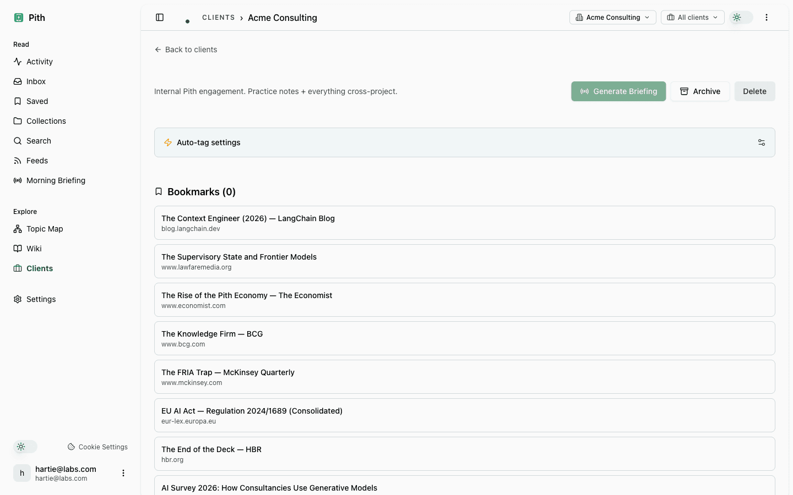
Task: Open Cookie Settings
Action: (97, 447)
